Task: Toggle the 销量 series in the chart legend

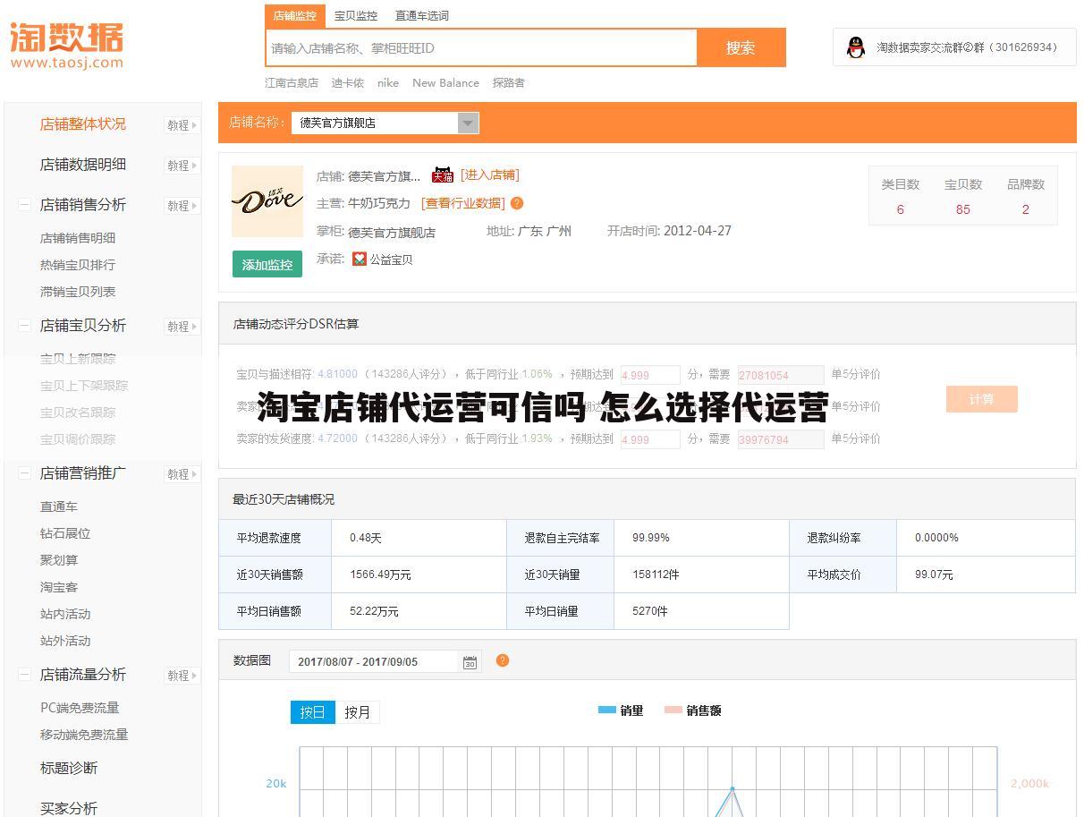Action: [x=621, y=711]
